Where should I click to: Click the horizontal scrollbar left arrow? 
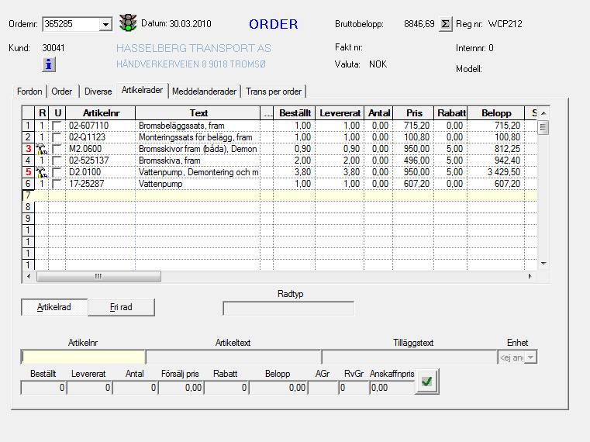pyautogui.click(x=29, y=276)
